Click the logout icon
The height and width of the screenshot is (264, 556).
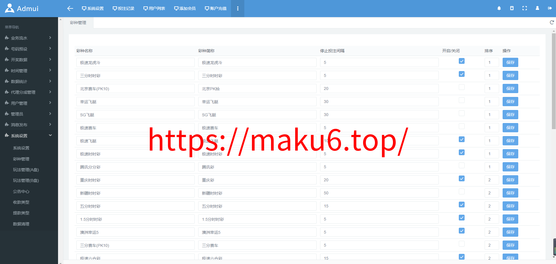[550, 8]
